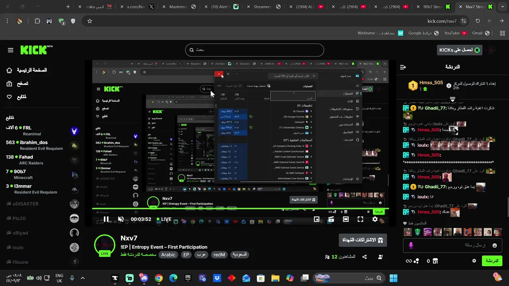Click the follow user icon
509x286 pixels.
tap(381, 257)
